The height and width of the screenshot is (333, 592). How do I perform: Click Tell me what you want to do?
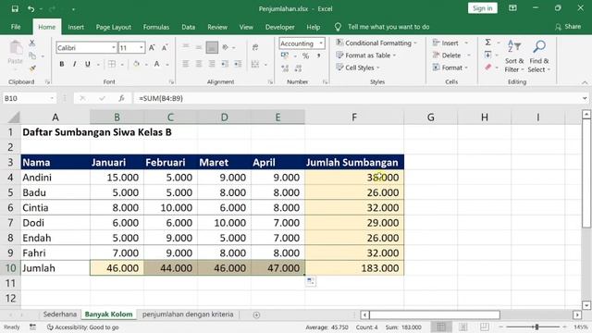[x=388, y=27]
